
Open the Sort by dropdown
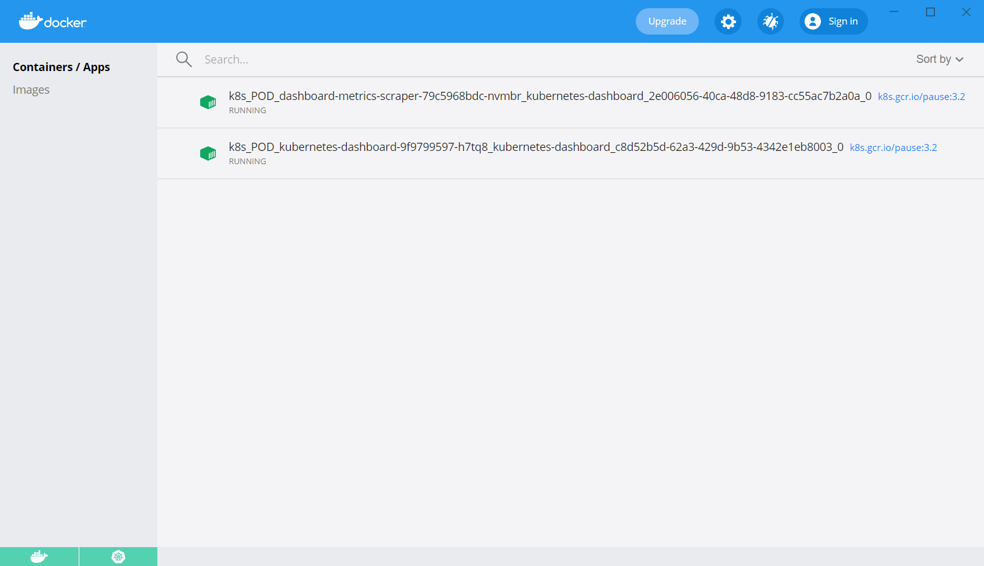[x=940, y=59]
